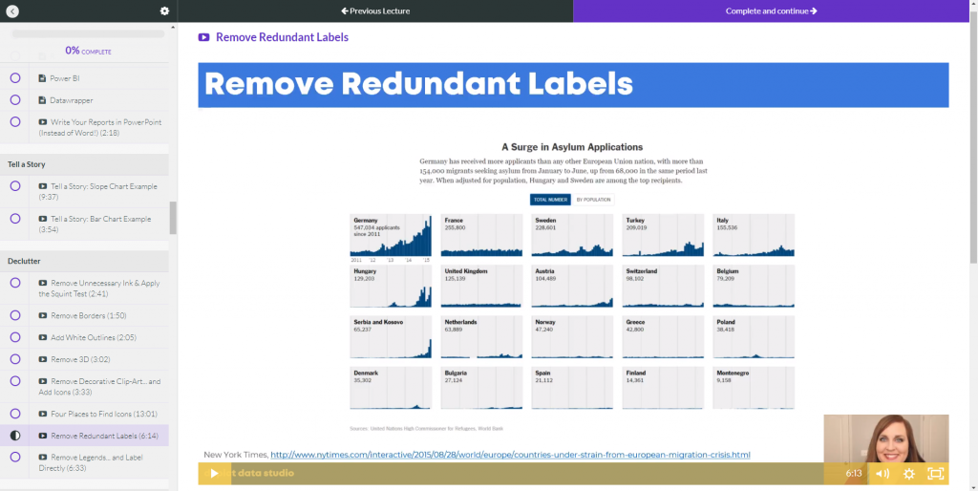Click the Remove Redundant Labels page heading
Screen dimensions: 978x491
point(282,37)
